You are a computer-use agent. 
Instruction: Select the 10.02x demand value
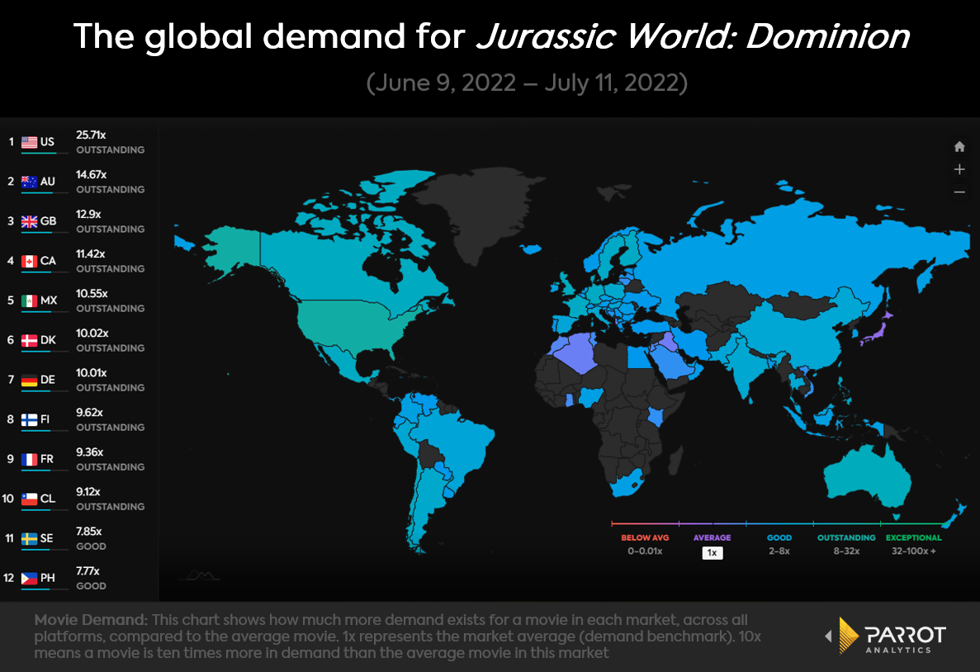coord(92,334)
